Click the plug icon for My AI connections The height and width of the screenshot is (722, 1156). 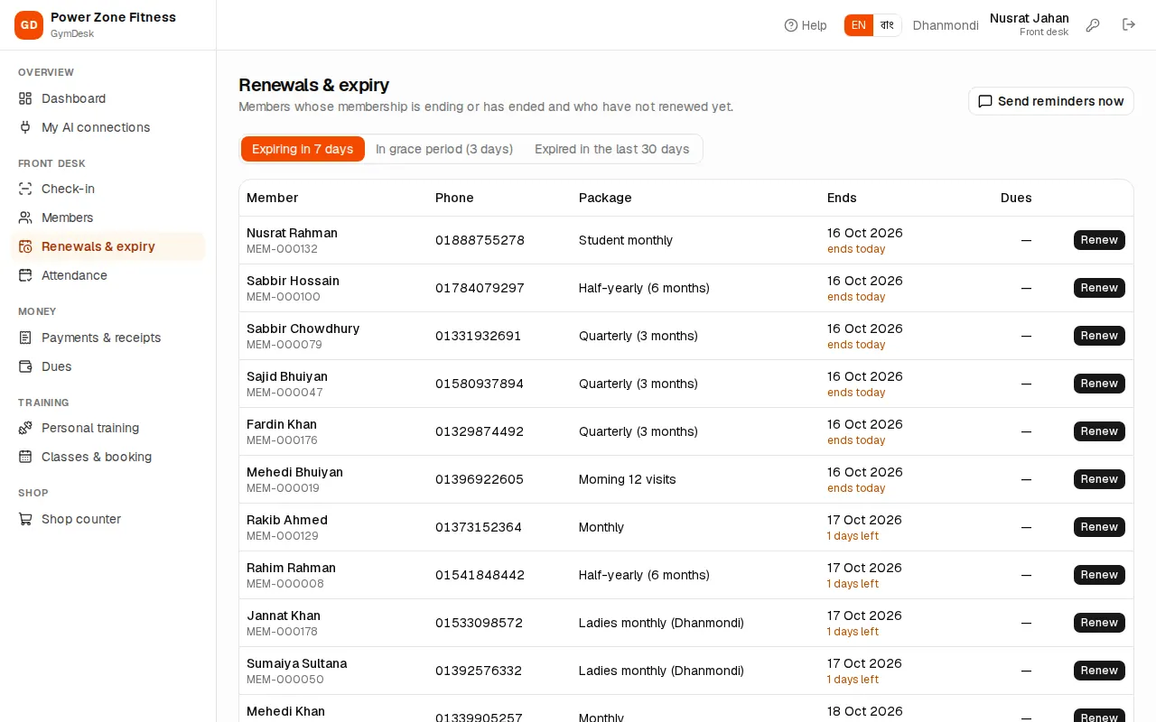point(25,127)
